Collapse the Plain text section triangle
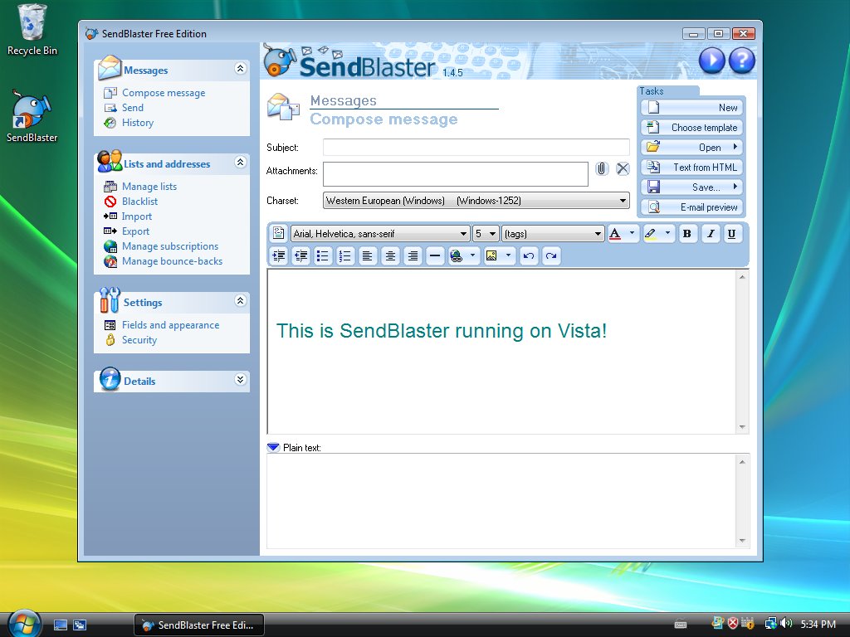This screenshot has width=850, height=637. coord(273,447)
